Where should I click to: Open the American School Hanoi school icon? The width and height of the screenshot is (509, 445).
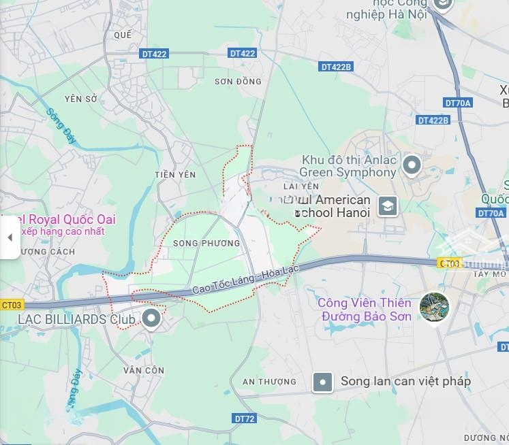pos(388,206)
